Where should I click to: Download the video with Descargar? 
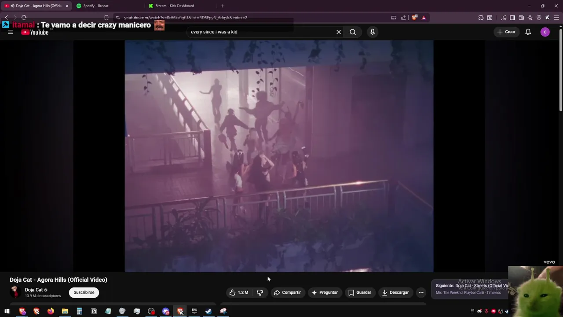(x=395, y=292)
